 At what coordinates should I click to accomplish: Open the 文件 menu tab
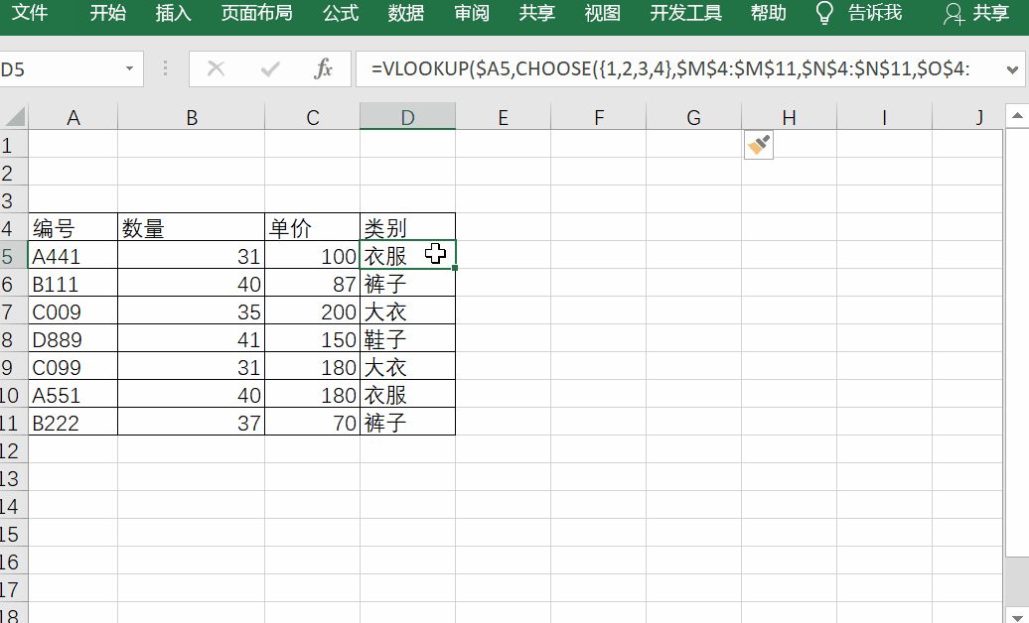30,13
